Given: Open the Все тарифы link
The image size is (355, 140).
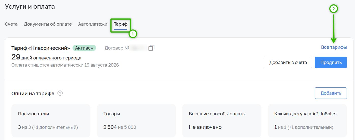Looking at the screenshot, I should [334, 47].
